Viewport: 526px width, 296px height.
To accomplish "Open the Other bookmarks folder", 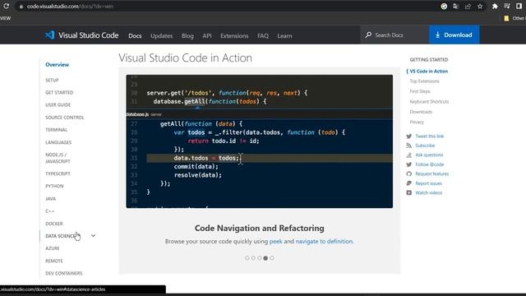I will [x=514, y=18].
